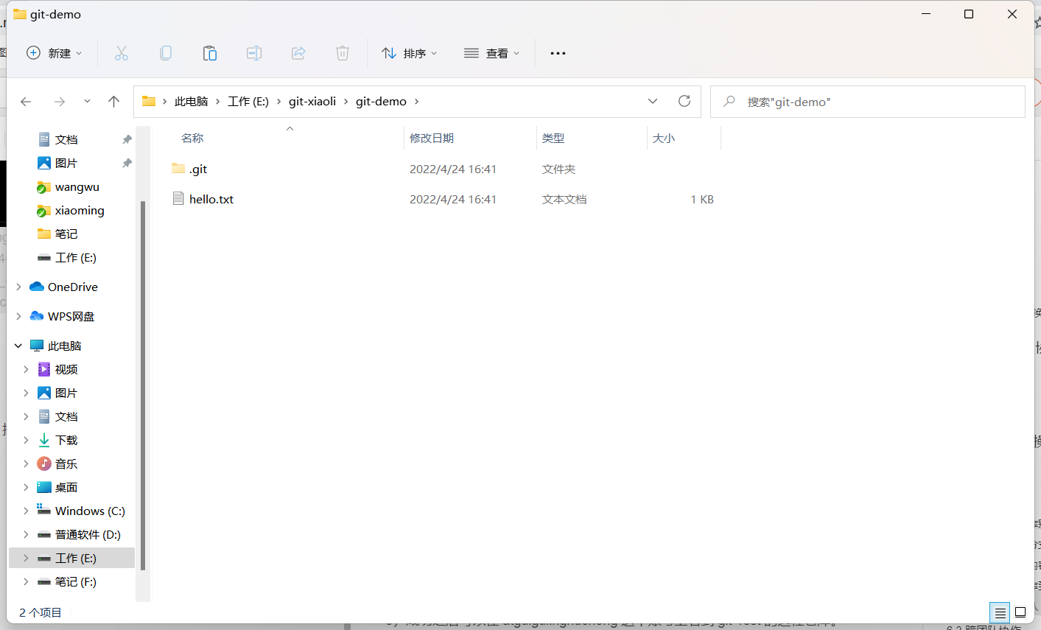Expand the Windows (C:) tree node
The image size is (1041, 630).
tap(26, 511)
